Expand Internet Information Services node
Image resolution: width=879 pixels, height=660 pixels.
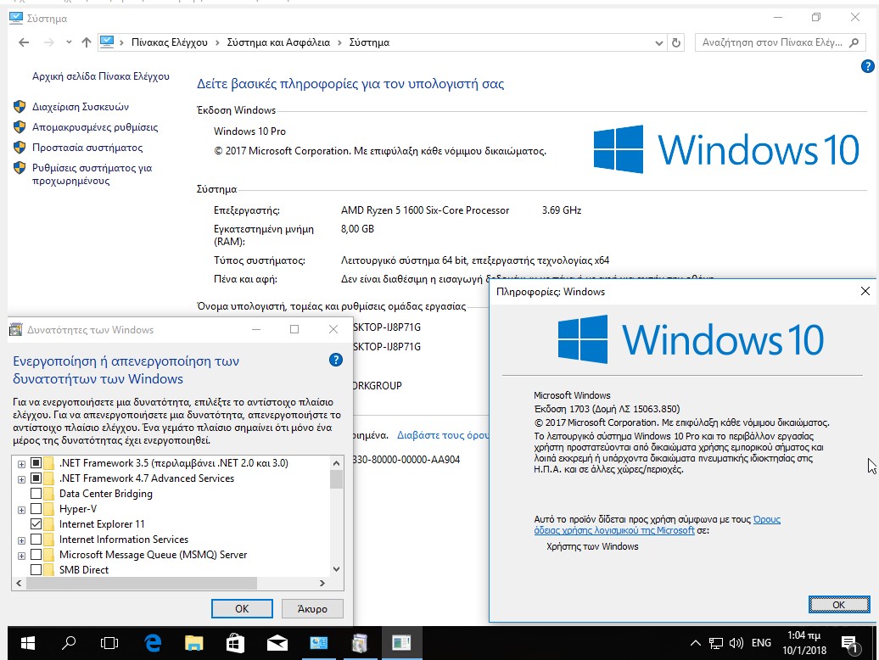pyautogui.click(x=21, y=540)
